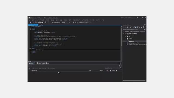This screenshot has height=98, width=174.
Task: Open the TOOLS menu
Action: [65, 20]
